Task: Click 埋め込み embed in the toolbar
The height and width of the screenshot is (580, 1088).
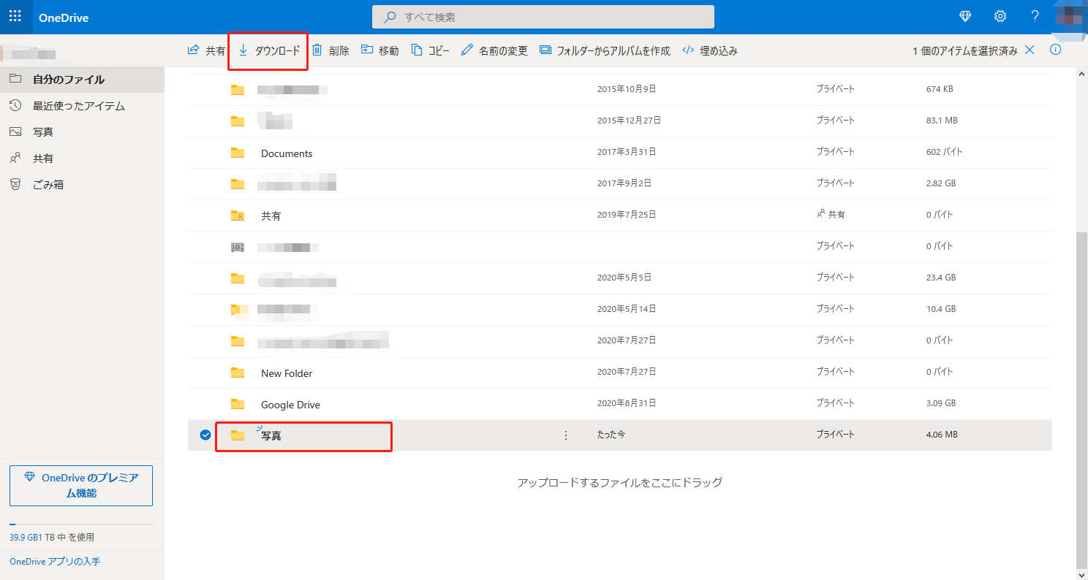Action: click(x=710, y=50)
